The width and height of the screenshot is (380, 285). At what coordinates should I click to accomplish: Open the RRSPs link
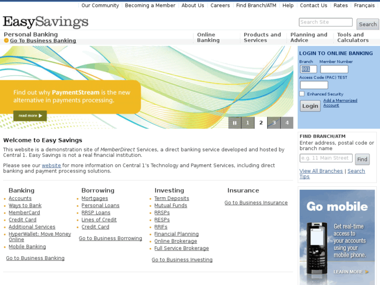(x=162, y=212)
